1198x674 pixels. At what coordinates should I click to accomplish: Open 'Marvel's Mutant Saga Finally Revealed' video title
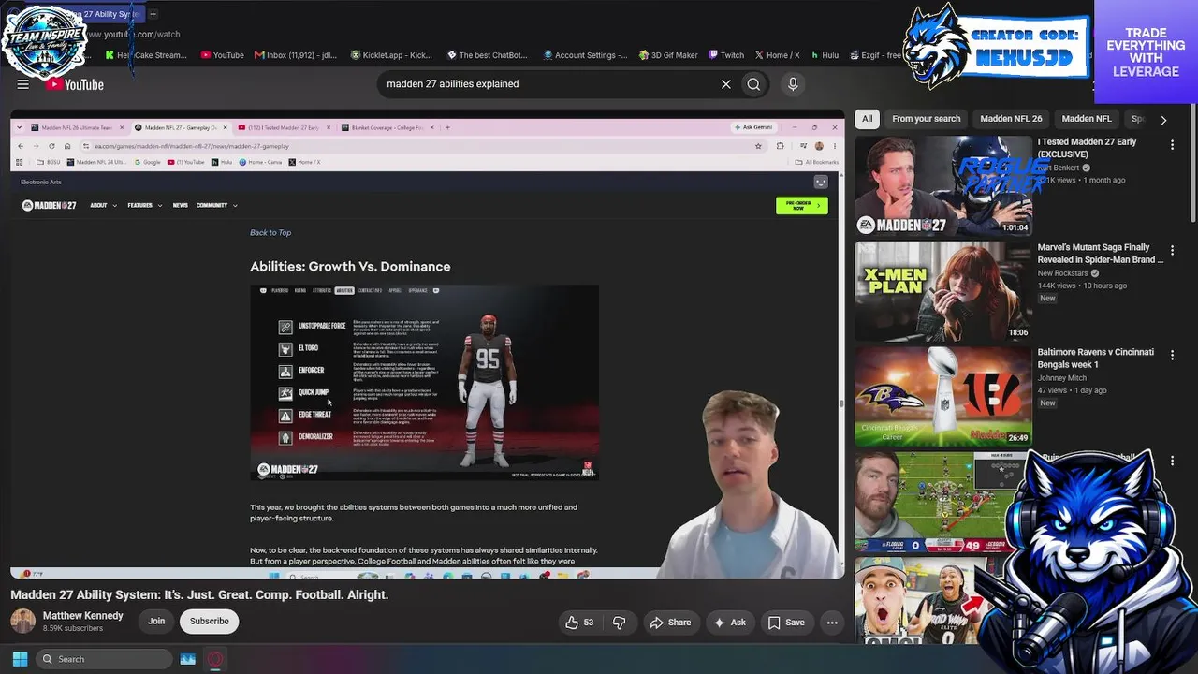point(1100,254)
